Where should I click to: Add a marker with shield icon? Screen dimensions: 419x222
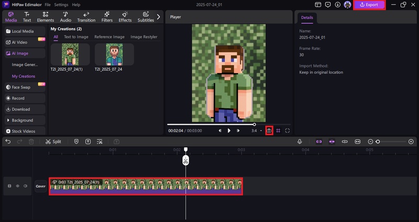click(76, 142)
